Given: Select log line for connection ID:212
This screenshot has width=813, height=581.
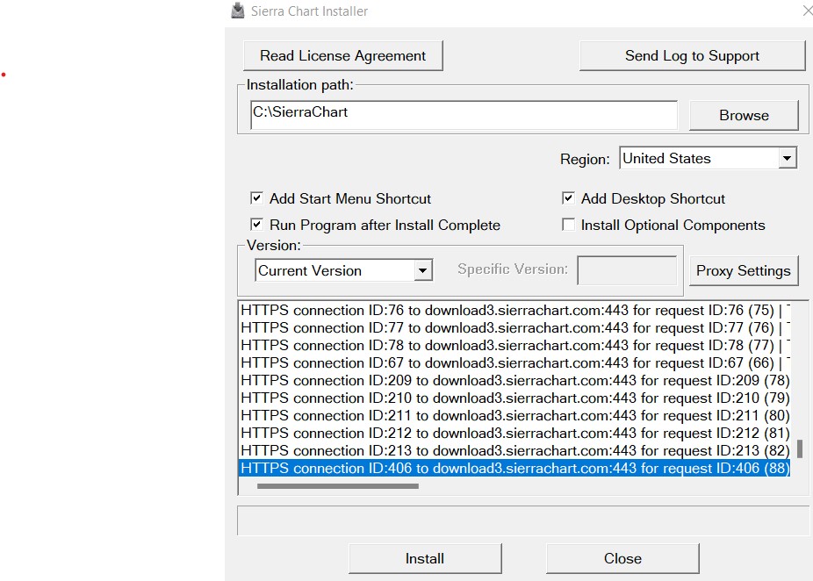Looking at the screenshot, I should click(x=515, y=434).
